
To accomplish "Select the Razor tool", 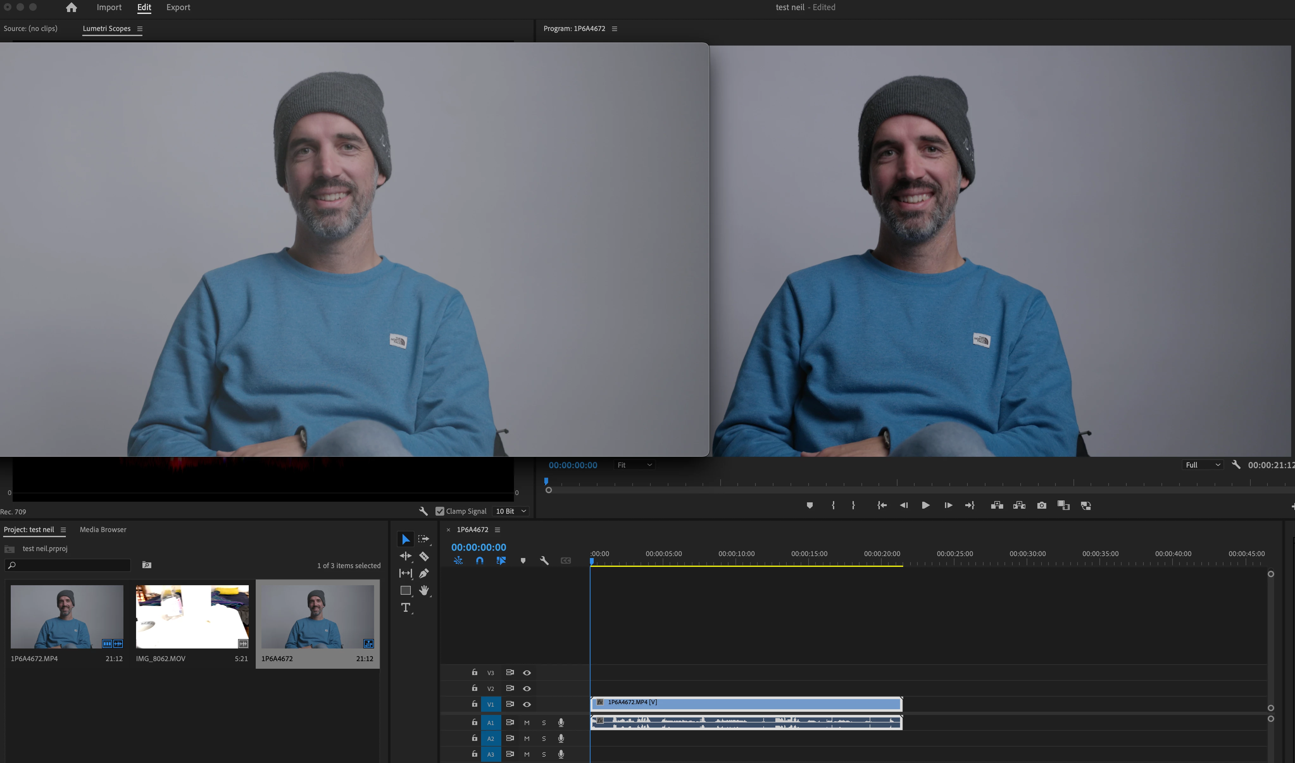I will [x=424, y=556].
